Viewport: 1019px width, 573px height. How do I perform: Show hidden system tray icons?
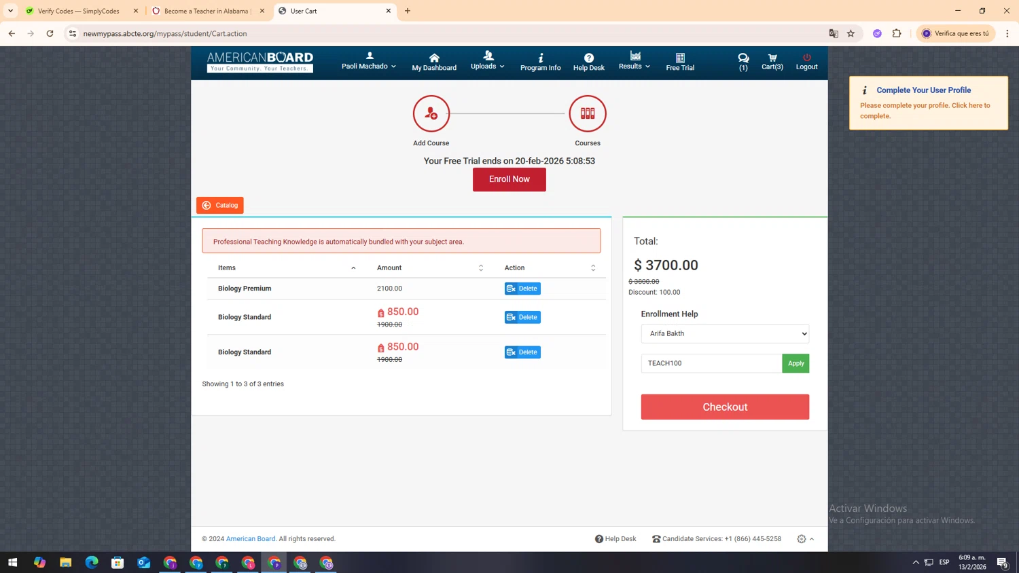tap(916, 563)
